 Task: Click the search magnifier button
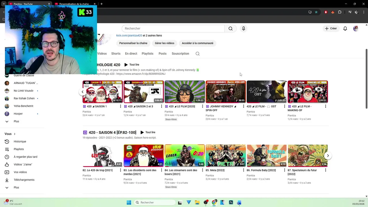click(x=231, y=28)
